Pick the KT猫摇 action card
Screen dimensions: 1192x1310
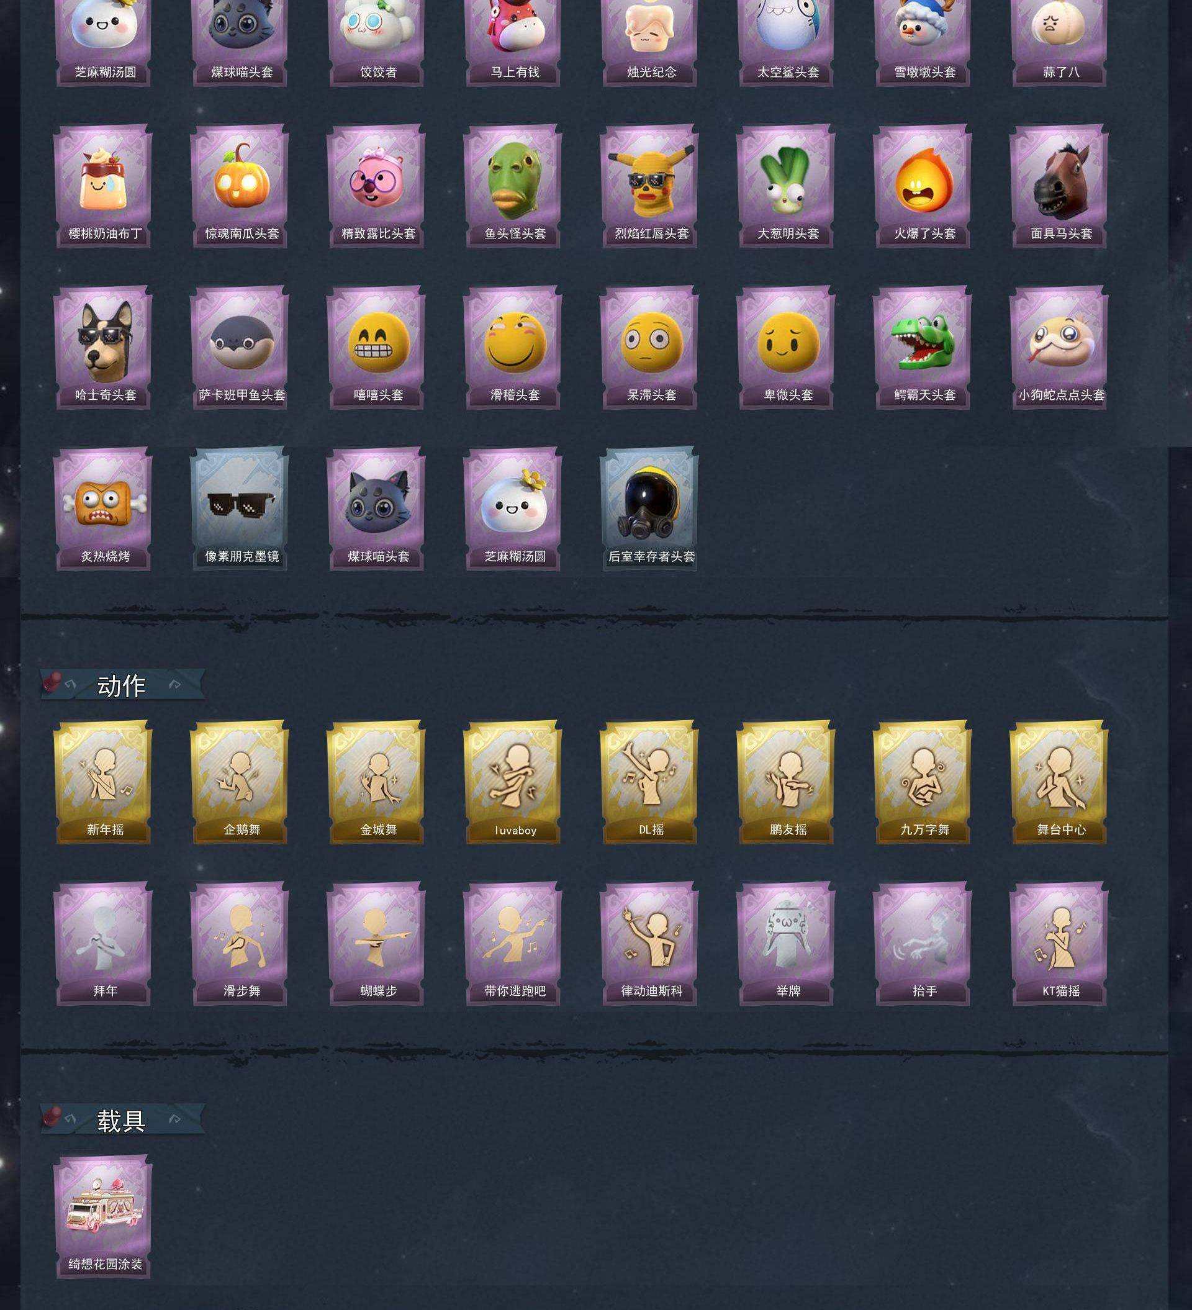point(1059,944)
